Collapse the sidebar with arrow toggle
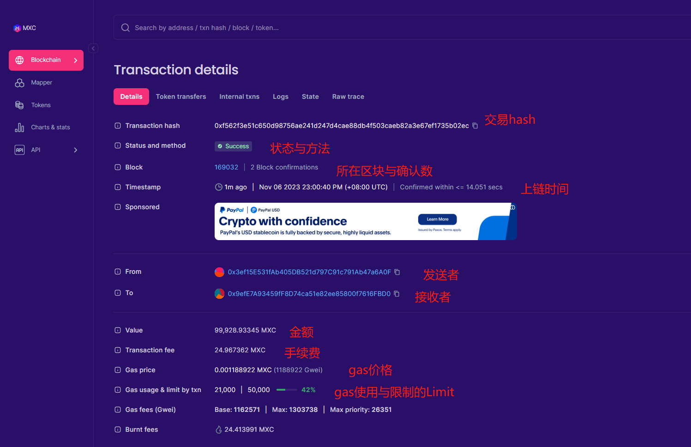691x447 pixels. pos(93,48)
